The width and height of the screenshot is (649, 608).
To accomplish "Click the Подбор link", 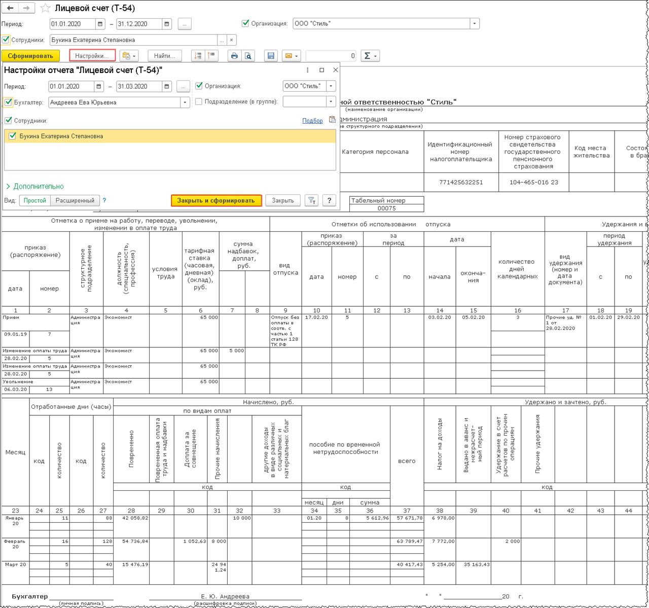I will tap(312, 121).
